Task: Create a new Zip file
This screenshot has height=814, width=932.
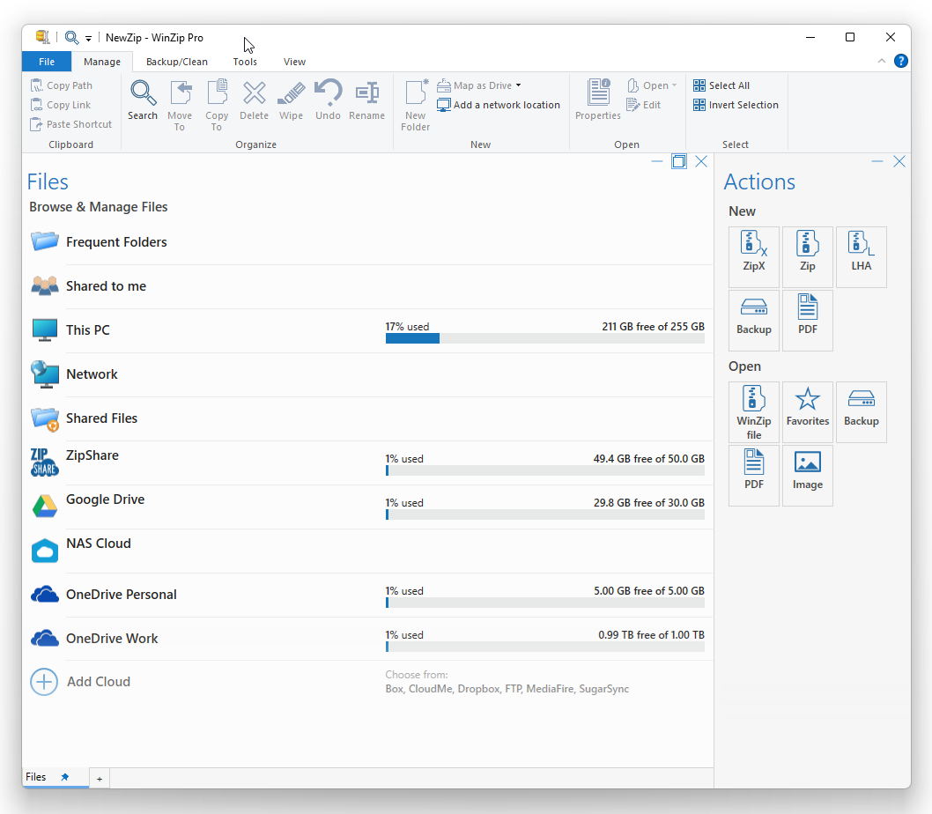Action: tap(808, 256)
